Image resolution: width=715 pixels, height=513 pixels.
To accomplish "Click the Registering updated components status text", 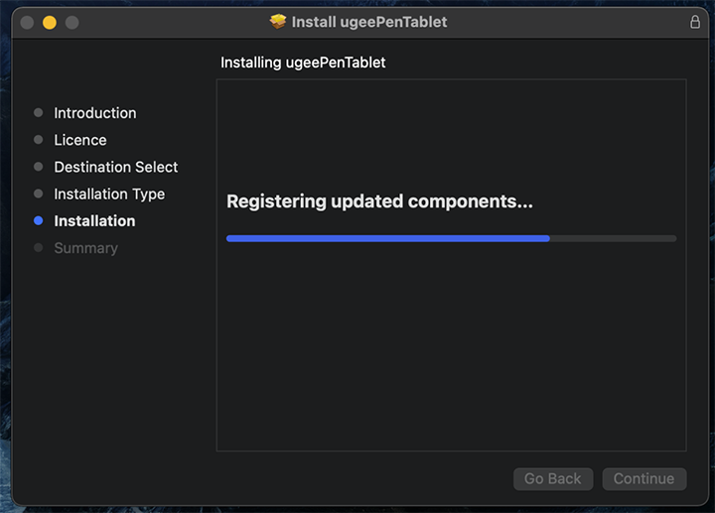I will click(379, 201).
